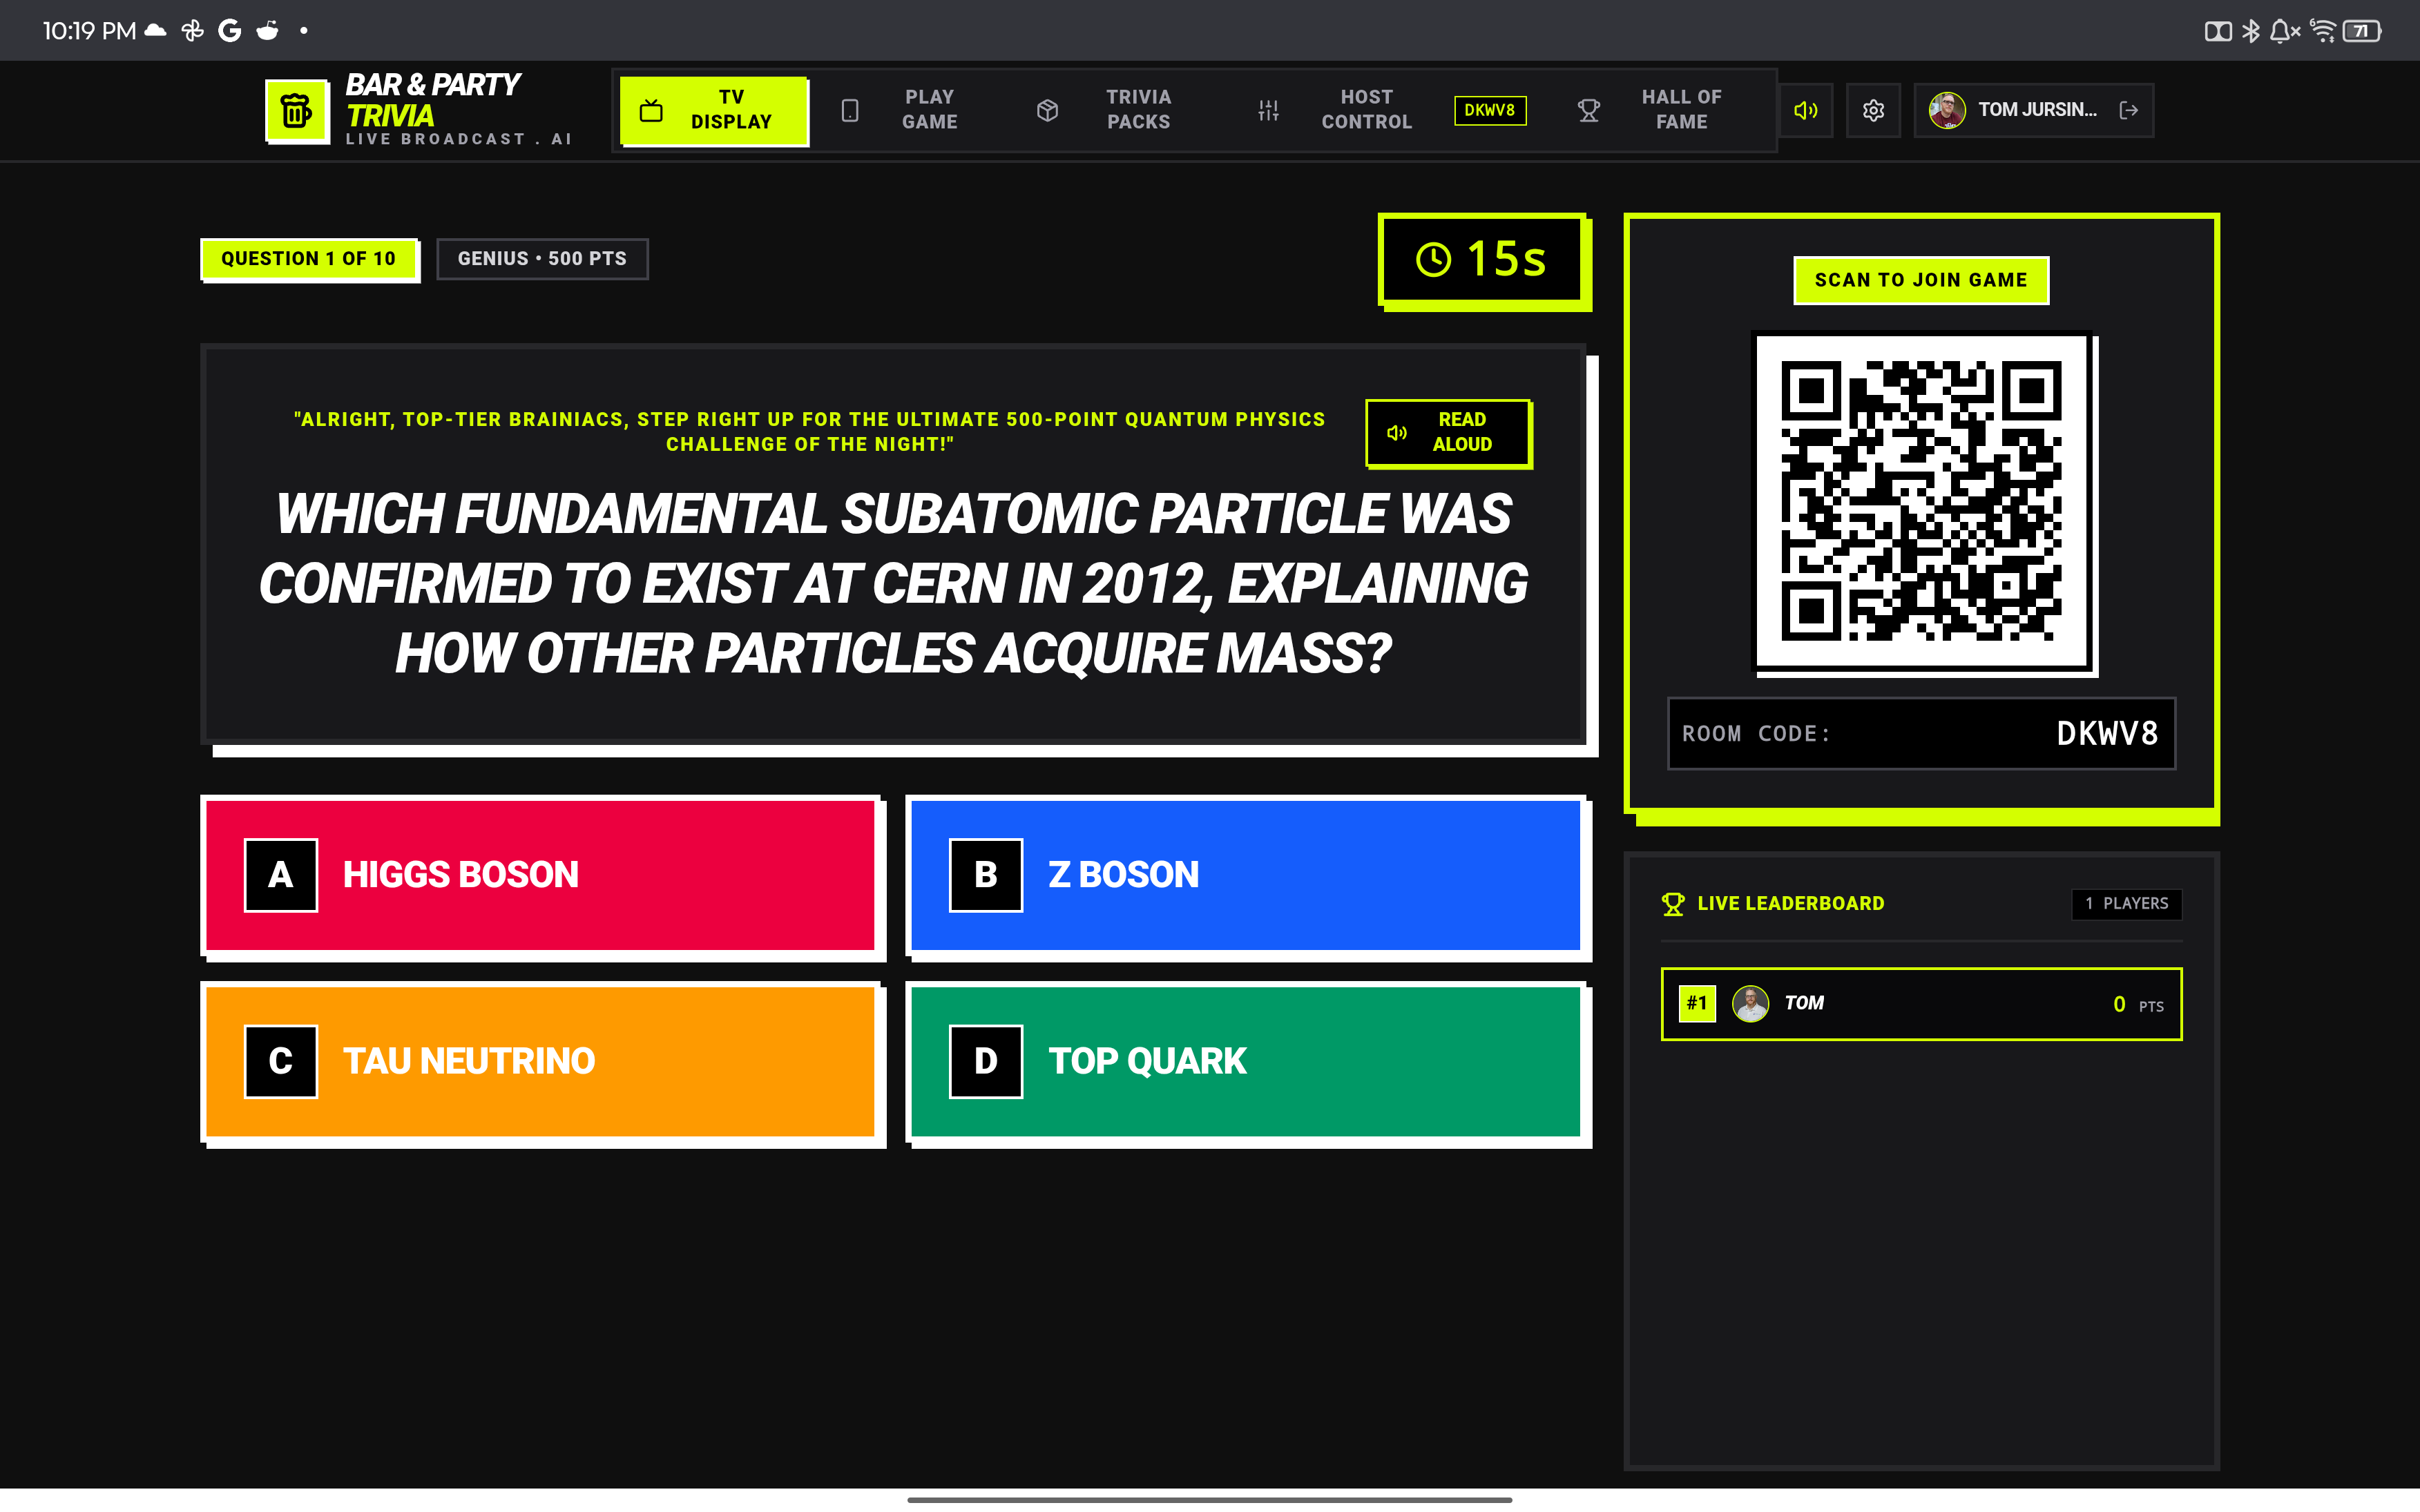Click the timer clock icon
This screenshot has height=1512, width=2420.
click(x=1433, y=260)
